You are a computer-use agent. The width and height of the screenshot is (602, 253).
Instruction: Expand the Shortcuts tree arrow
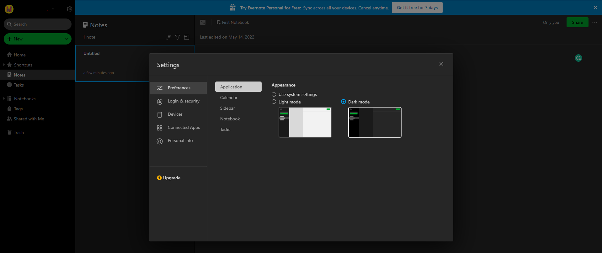coord(4,65)
